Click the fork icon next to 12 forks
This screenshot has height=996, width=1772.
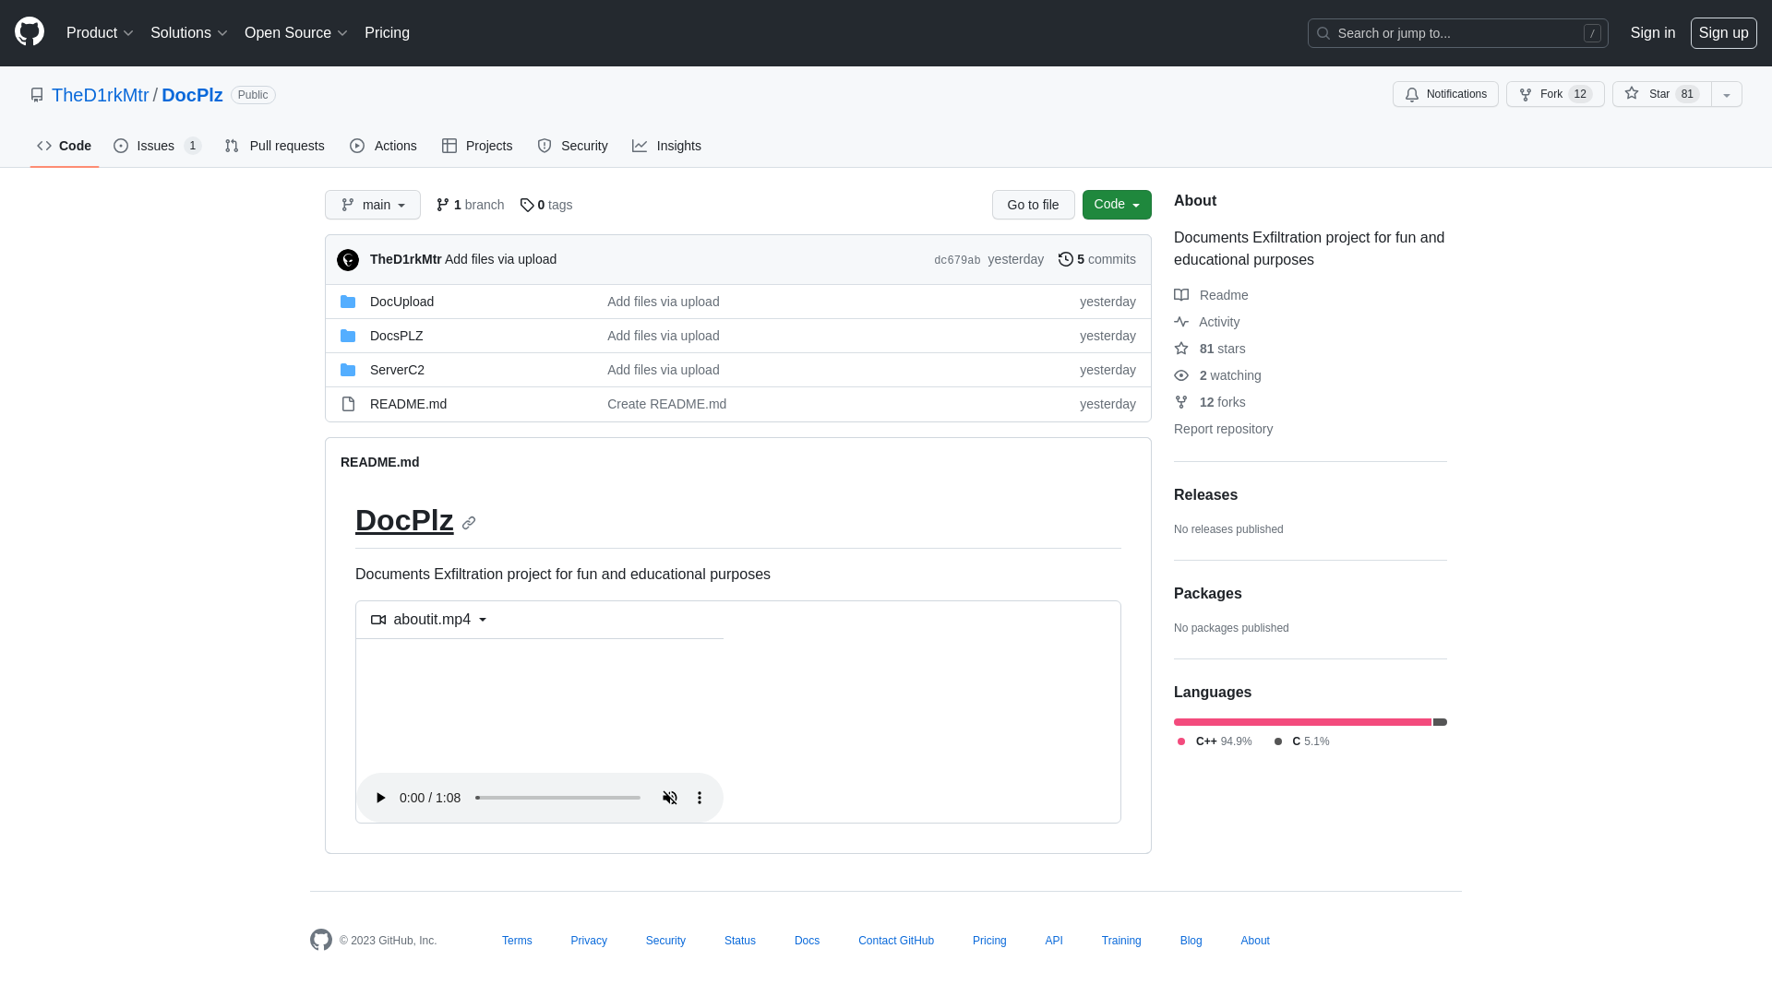[x=1181, y=402]
